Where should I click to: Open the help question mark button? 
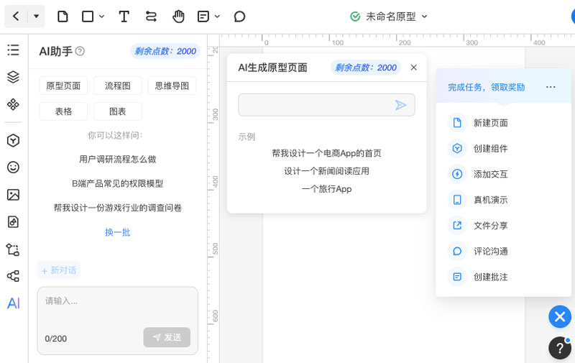point(559,348)
